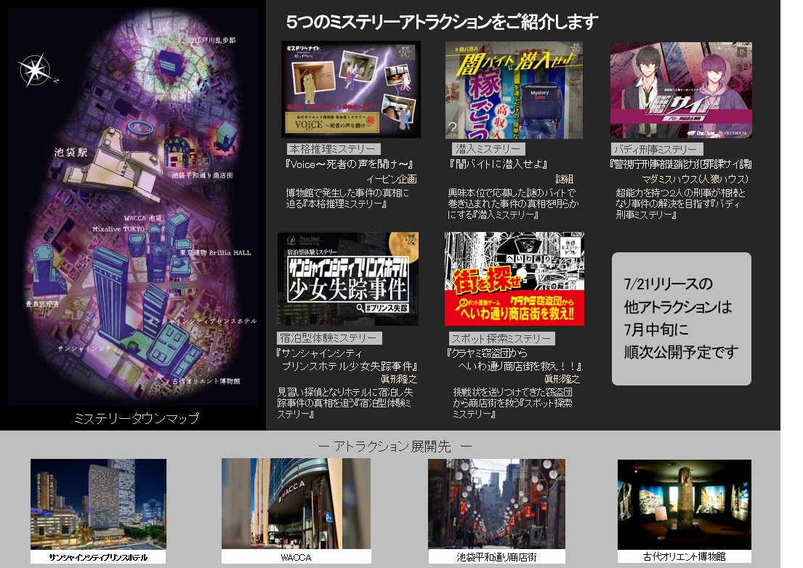Viewport: 803px width, 568px height.
Task: Click the ミステリータウンマップ caption
Action: [136, 418]
